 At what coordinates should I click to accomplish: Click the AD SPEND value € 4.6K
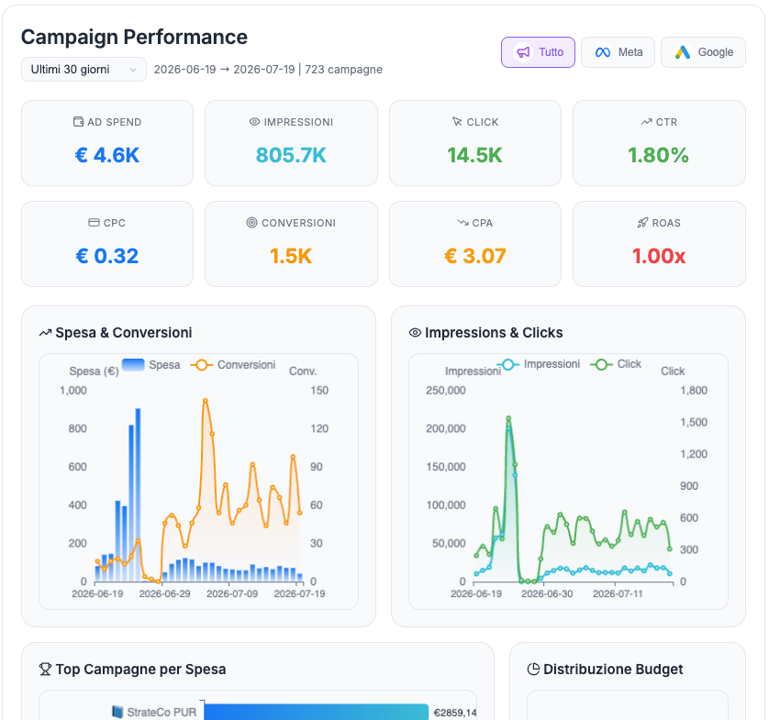107,155
